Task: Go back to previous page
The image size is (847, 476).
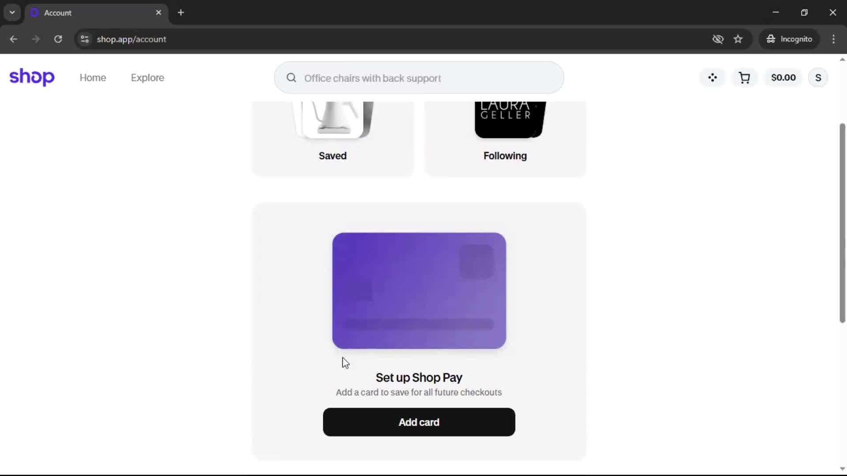Action: (x=13, y=39)
